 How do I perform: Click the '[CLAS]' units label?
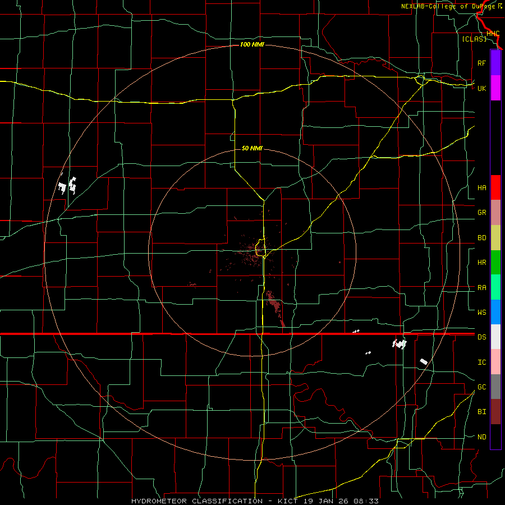474,39
